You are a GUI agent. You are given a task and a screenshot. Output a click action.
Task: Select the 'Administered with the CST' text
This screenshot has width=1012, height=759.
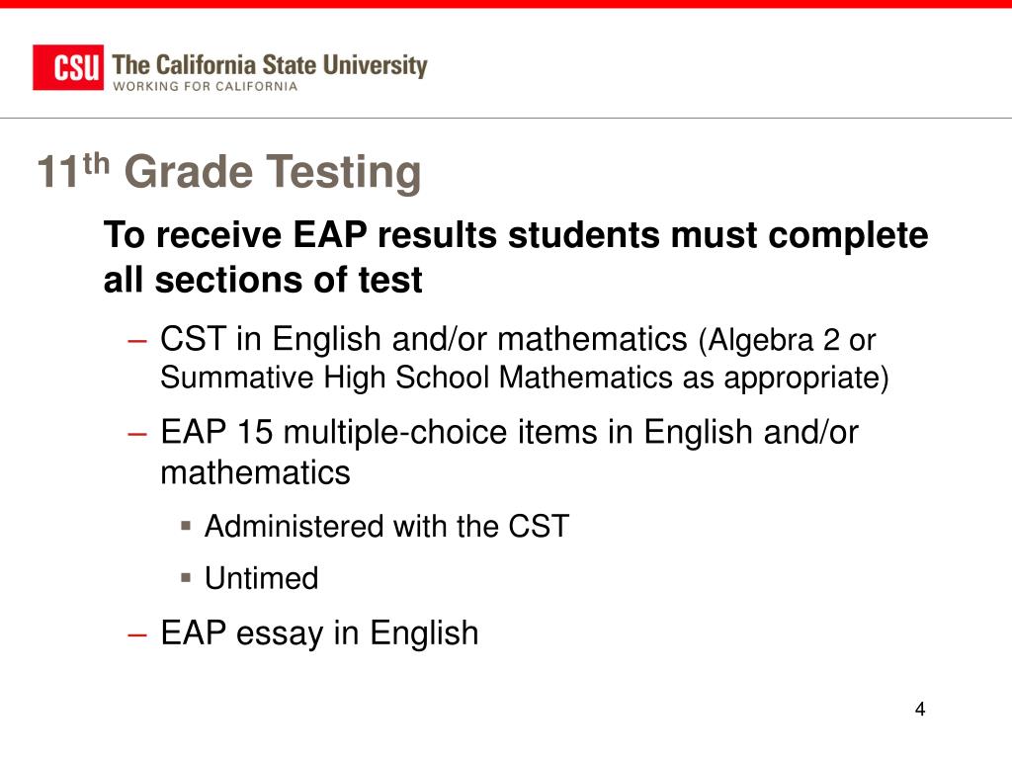(x=386, y=526)
